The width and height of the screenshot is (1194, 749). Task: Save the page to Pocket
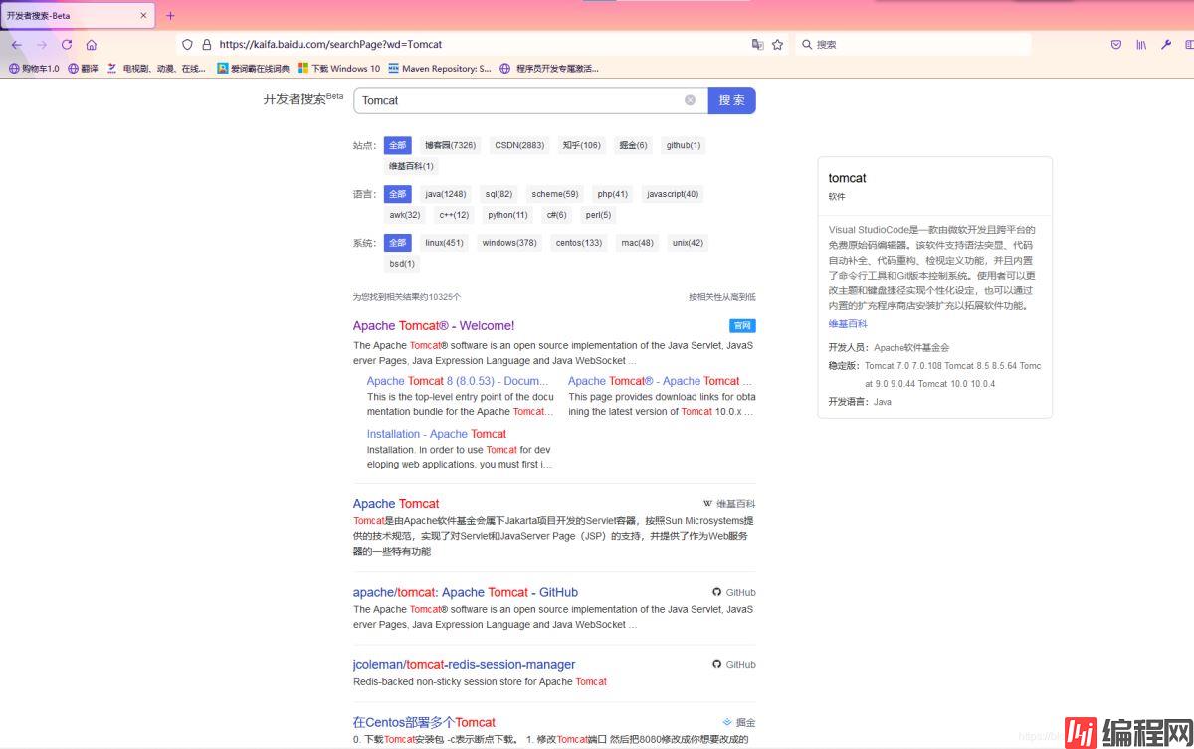(1116, 45)
